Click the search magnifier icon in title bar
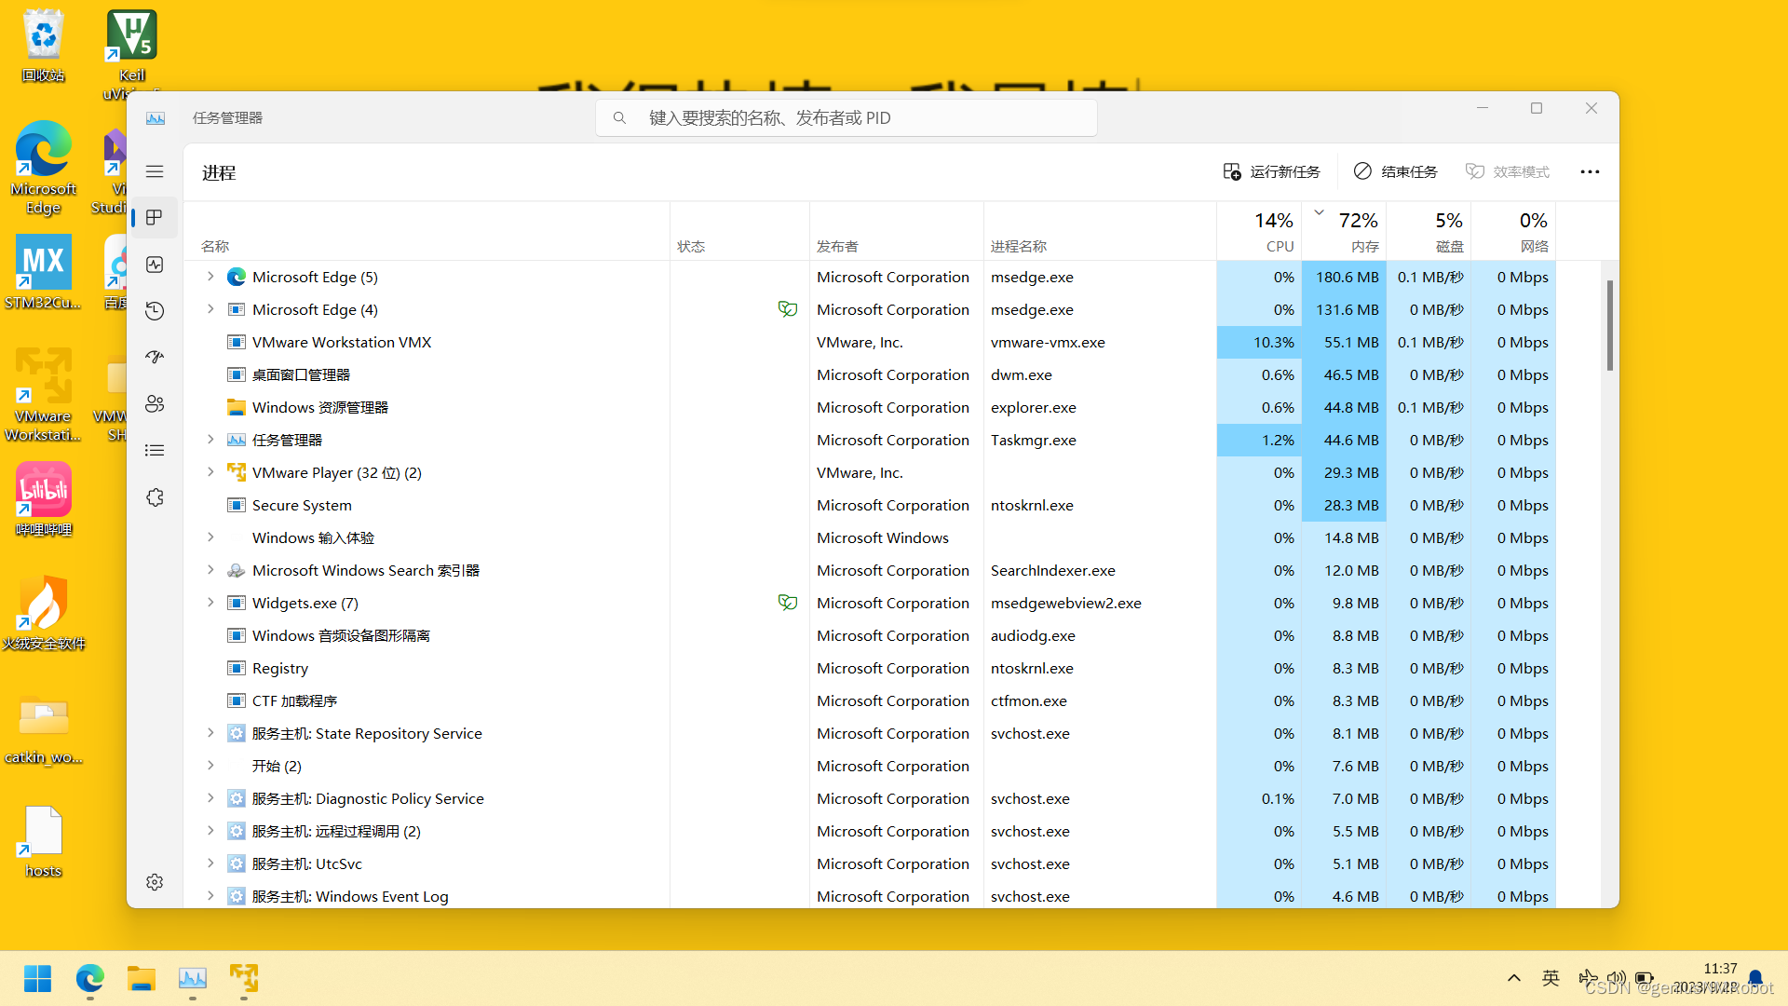 (619, 118)
